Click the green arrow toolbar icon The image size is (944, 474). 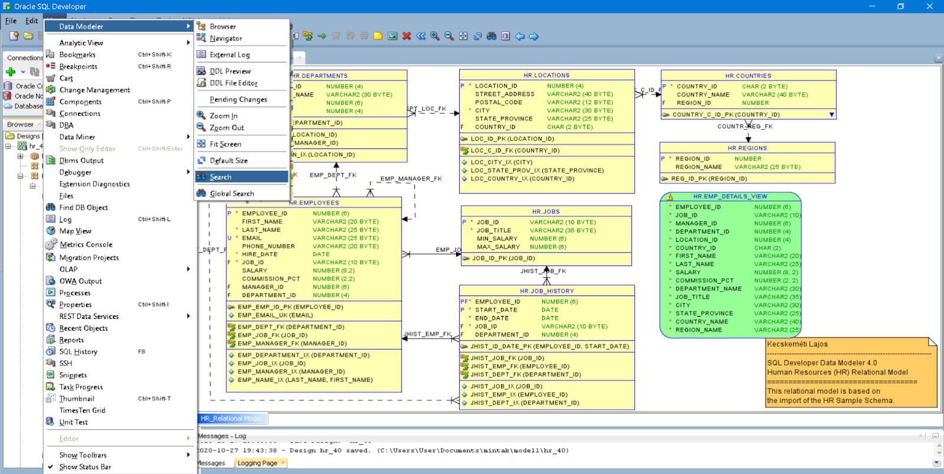pyautogui.click(x=322, y=36)
